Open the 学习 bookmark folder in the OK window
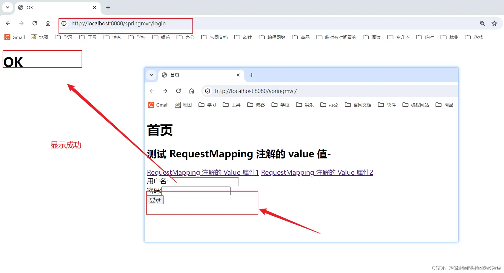The image size is (504, 273). [x=64, y=37]
